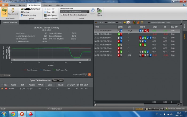The height and width of the screenshot is (117, 187).
Task: Switch to the Reports tab
Action: click(22, 5)
